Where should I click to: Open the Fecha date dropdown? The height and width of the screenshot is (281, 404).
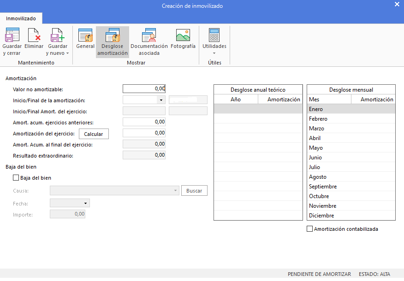click(x=85, y=203)
